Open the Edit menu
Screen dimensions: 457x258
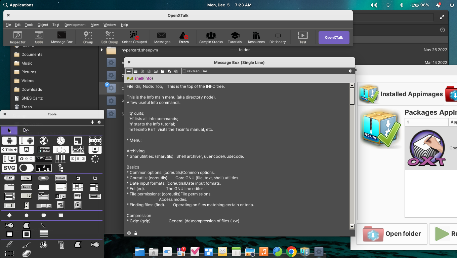click(18, 25)
